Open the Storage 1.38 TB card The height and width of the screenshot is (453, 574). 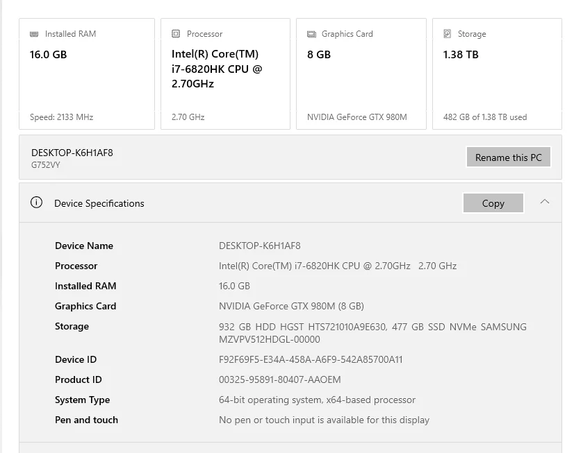497,74
